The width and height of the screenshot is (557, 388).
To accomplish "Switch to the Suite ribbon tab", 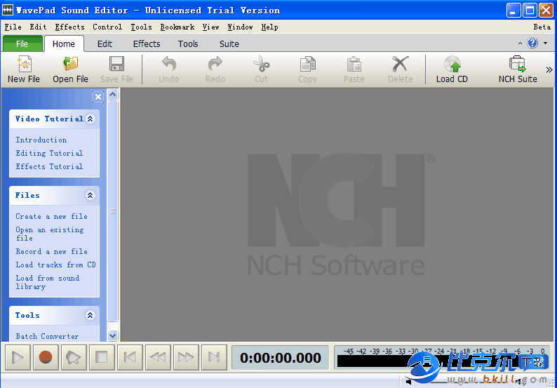I will [x=229, y=44].
